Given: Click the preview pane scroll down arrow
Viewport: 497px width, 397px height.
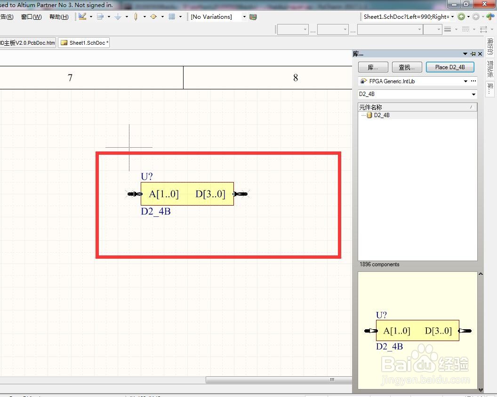Looking at the screenshot, I should tap(481, 390).
